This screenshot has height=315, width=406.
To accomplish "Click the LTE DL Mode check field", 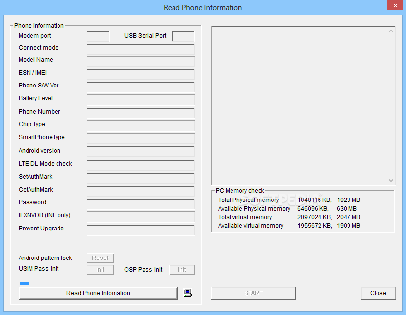I will point(141,165).
